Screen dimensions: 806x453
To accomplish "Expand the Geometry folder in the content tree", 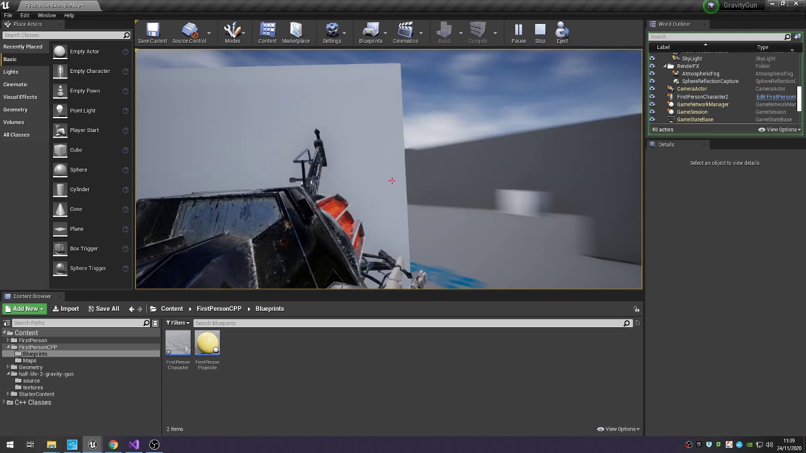I will click(8, 367).
